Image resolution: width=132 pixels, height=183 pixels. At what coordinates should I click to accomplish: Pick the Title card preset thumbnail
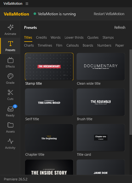coord(101,138)
